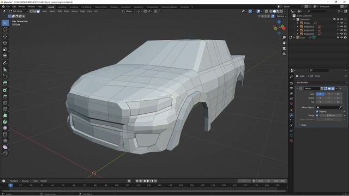Click Play animation button
Image resolution: width=349 pixels, height=196 pixels.
click(148, 181)
